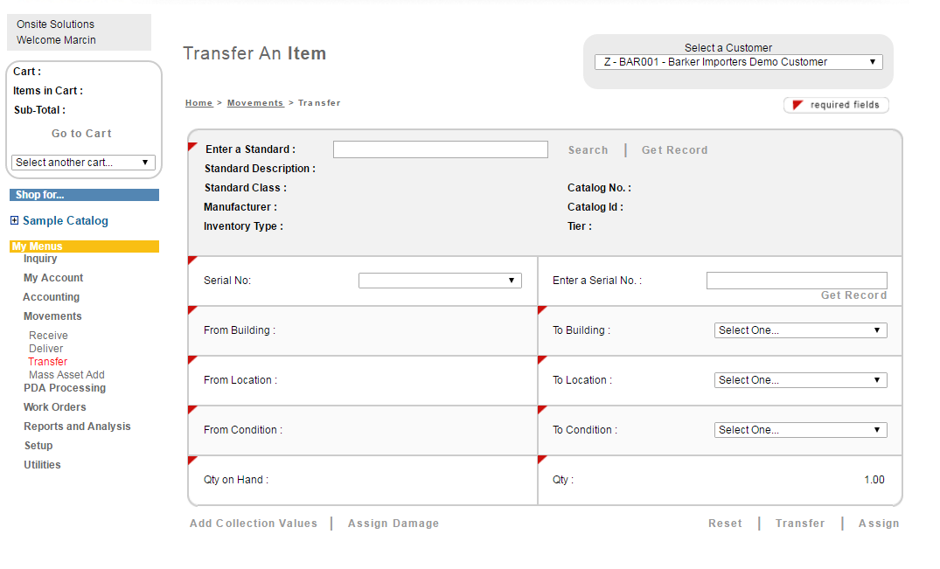Expand the To Condition dropdown
Image resolution: width=940 pixels, height=569 pixels.
coord(800,430)
